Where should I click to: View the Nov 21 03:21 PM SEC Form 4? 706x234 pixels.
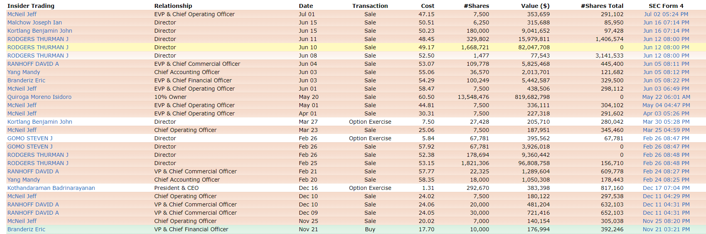click(666, 229)
